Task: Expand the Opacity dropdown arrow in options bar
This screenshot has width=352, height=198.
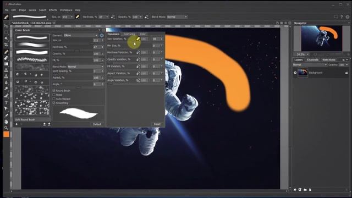Action: coord(141,17)
